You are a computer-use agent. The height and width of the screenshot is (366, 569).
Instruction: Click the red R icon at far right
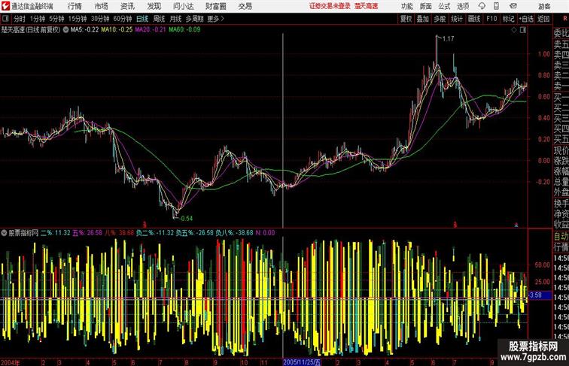(565, 19)
